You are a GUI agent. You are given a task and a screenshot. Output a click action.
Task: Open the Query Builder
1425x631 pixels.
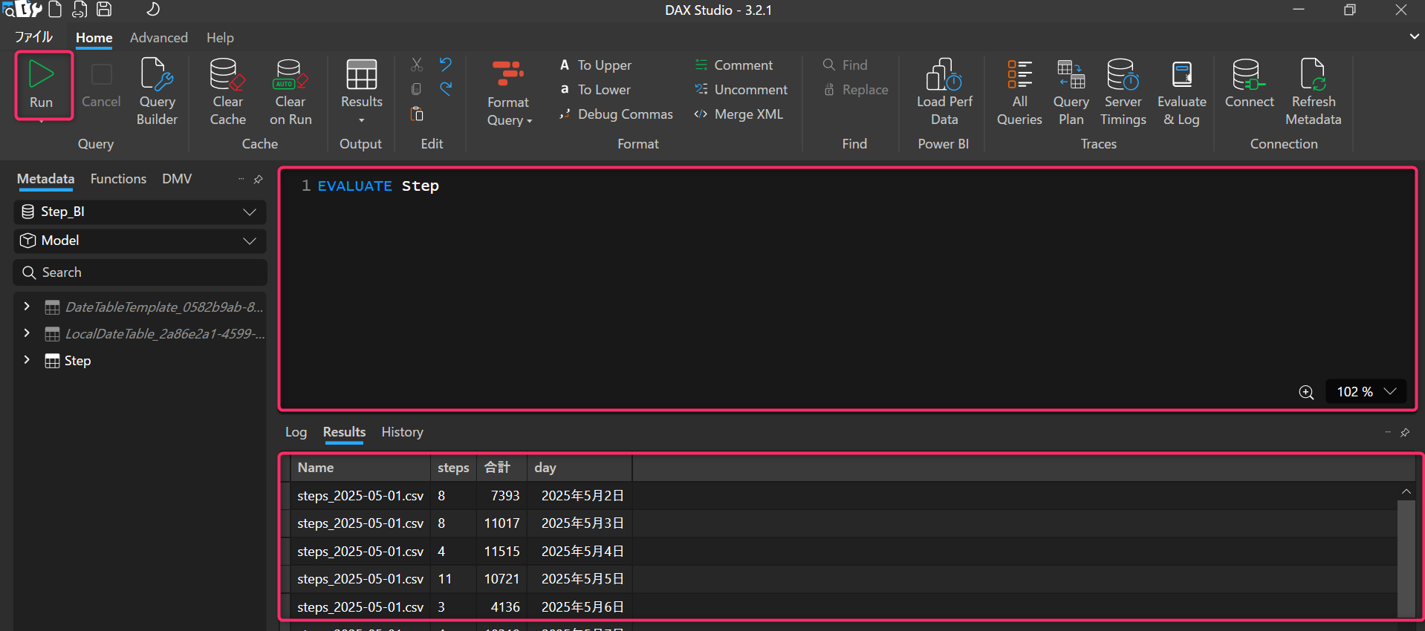click(x=157, y=91)
